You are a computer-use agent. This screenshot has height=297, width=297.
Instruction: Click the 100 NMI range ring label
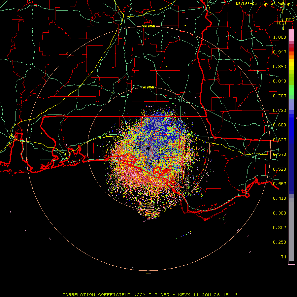tap(148, 26)
